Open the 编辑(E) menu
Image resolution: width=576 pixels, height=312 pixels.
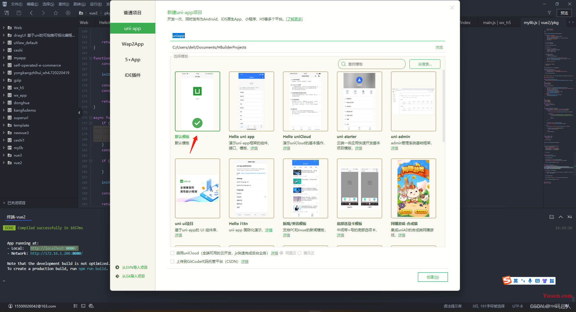click(32, 4)
